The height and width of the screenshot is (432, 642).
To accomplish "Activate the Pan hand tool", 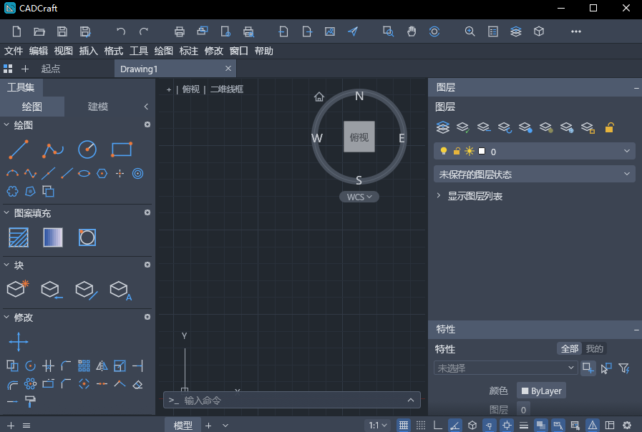I will [x=412, y=31].
